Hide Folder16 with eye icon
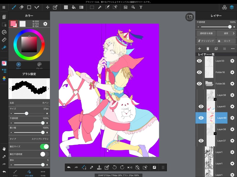 coord(199,72)
